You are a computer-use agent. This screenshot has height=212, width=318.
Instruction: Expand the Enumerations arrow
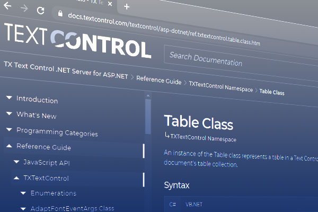click(23, 193)
